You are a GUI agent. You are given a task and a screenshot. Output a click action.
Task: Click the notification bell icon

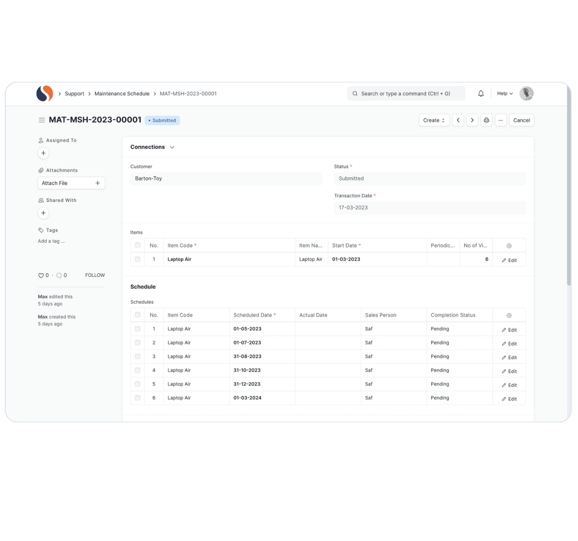coord(481,94)
